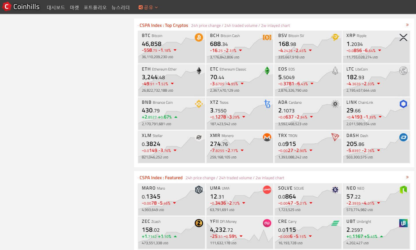The width and height of the screenshot is (416, 250).
Task: Click XRP change -0.0856 -6.64%
Action: coord(364,50)
